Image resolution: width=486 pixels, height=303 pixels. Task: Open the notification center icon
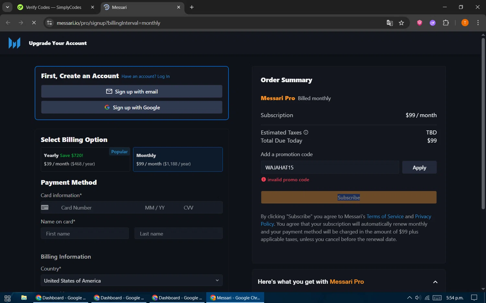(x=474, y=298)
